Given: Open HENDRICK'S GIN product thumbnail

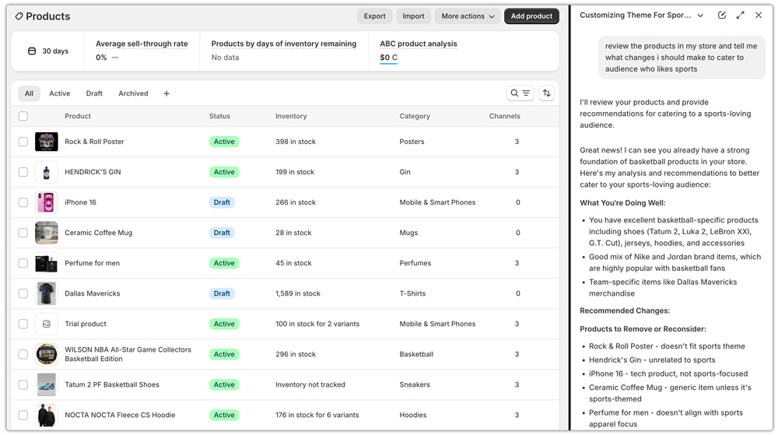Looking at the screenshot, I should 47,172.
